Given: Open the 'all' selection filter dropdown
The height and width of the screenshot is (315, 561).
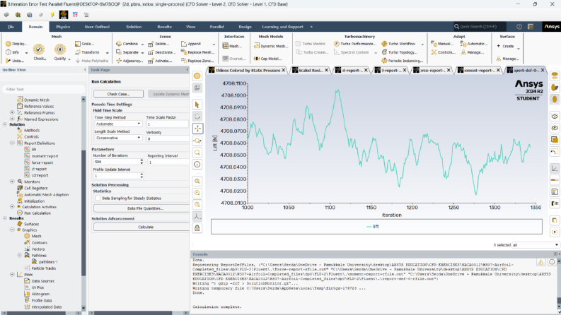Looking at the screenshot, I should point(536,245).
